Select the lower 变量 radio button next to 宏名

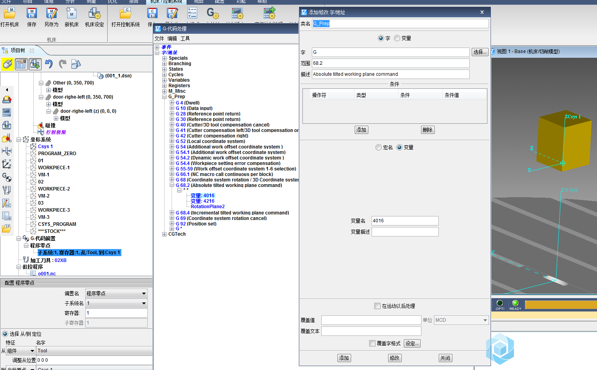pos(399,147)
